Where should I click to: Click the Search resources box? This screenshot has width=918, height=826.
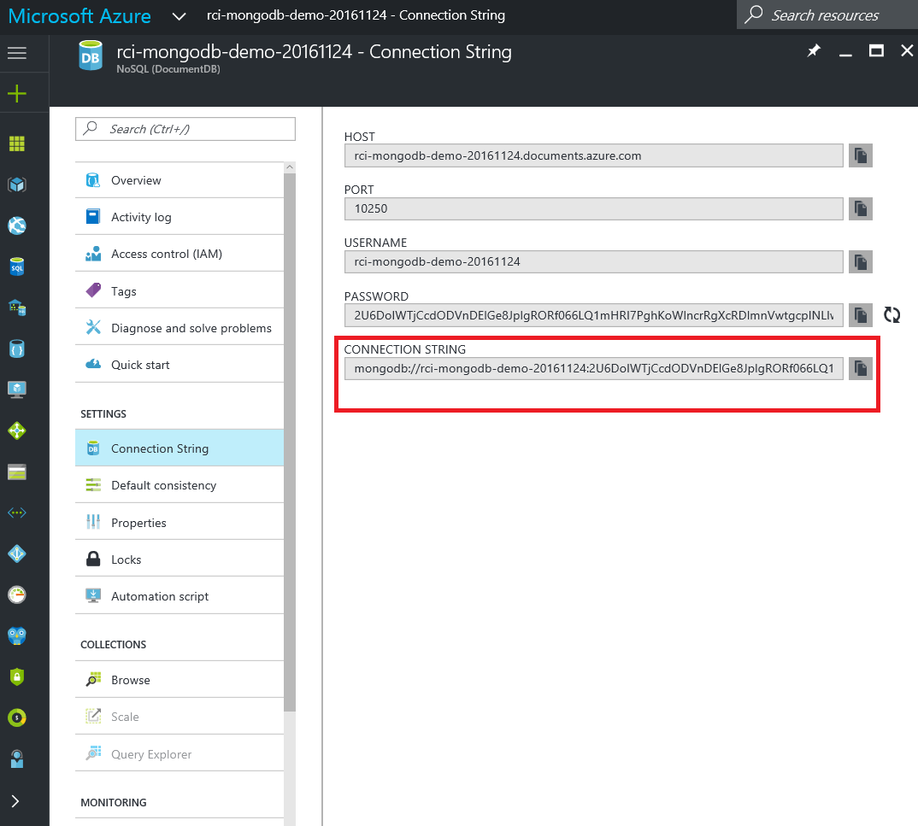pos(827,15)
